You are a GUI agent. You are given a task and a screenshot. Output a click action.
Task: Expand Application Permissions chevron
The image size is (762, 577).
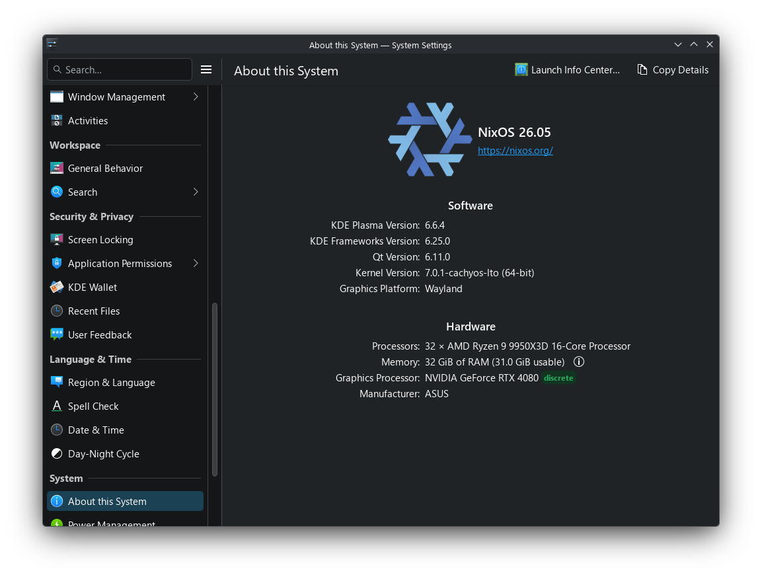[196, 264]
